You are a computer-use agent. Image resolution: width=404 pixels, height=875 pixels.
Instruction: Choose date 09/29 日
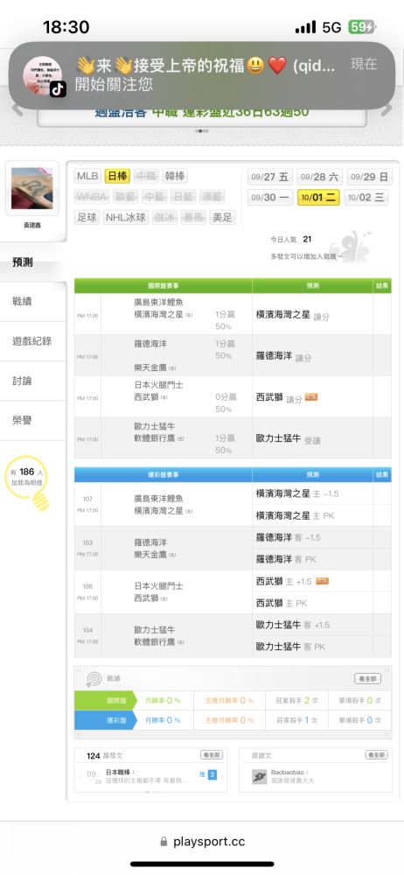coord(369,177)
